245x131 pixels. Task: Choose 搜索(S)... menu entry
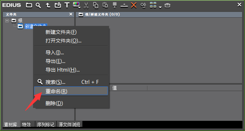[71, 82]
